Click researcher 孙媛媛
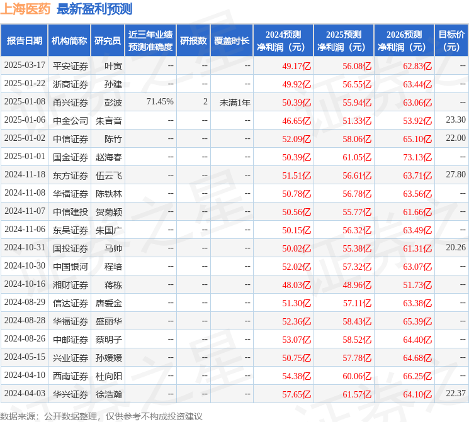The image size is (469, 422). pyautogui.click(x=109, y=358)
